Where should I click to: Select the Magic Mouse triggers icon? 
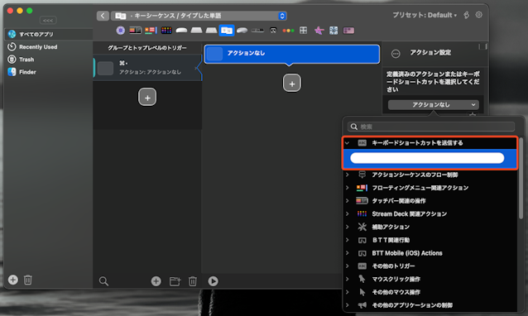[181, 31]
